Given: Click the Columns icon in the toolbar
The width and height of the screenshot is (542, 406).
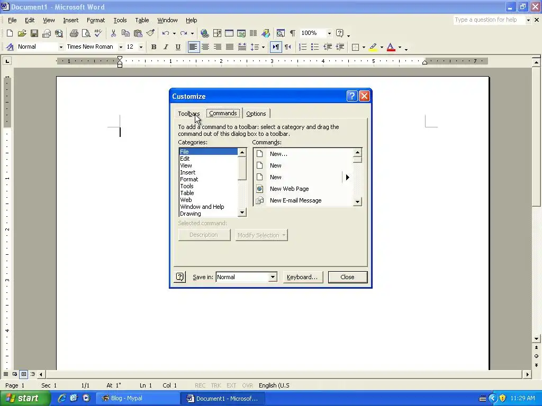Looking at the screenshot, I should tap(254, 33).
